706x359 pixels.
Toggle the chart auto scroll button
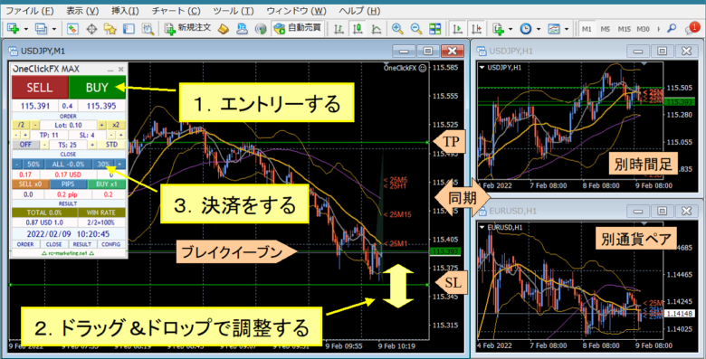[x=457, y=29]
